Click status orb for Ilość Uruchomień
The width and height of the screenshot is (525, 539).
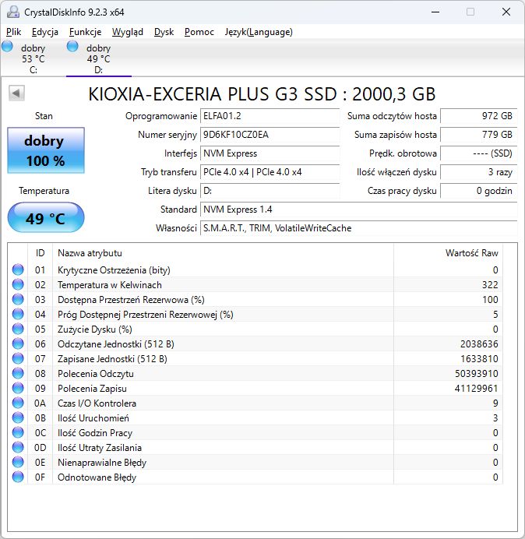pos(18,417)
